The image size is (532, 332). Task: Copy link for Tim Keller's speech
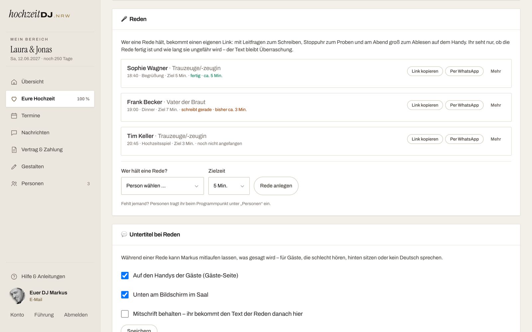(x=425, y=139)
